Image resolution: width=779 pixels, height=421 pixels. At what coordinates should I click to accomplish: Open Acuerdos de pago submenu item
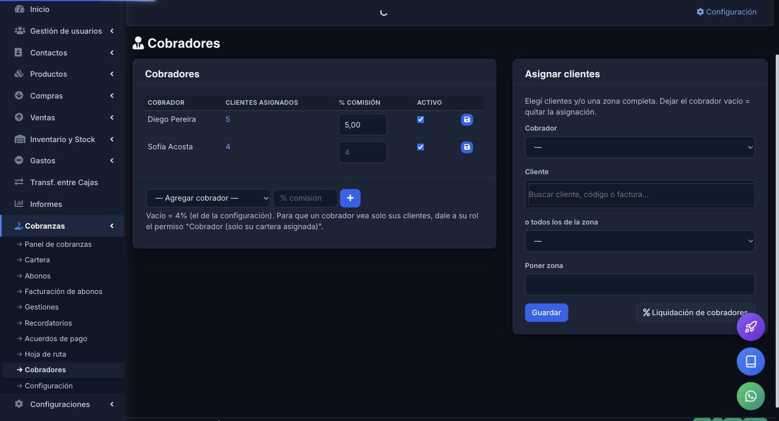[55, 339]
